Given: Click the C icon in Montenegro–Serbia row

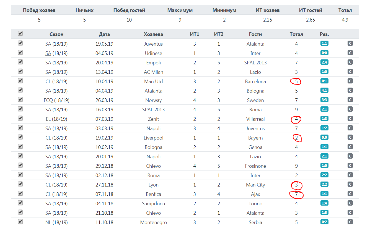Looking at the screenshot, I should click(x=350, y=222).
